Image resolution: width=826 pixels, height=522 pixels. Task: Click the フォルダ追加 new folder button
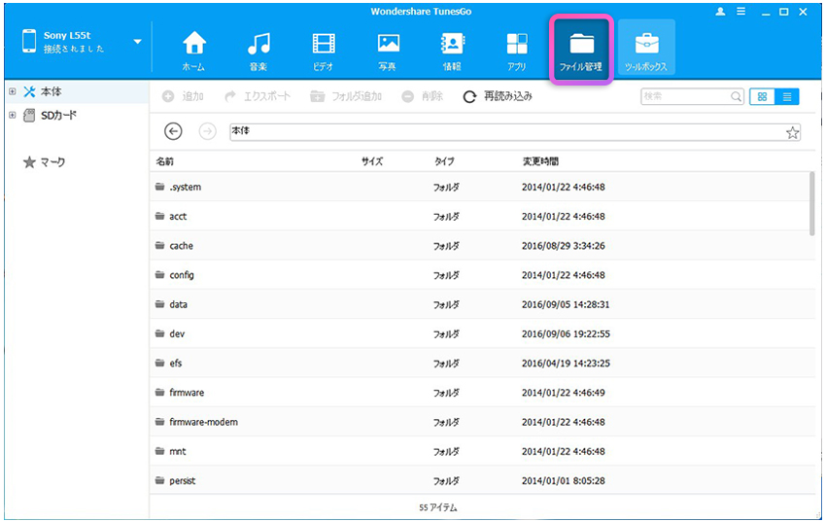tap(346, 96)
